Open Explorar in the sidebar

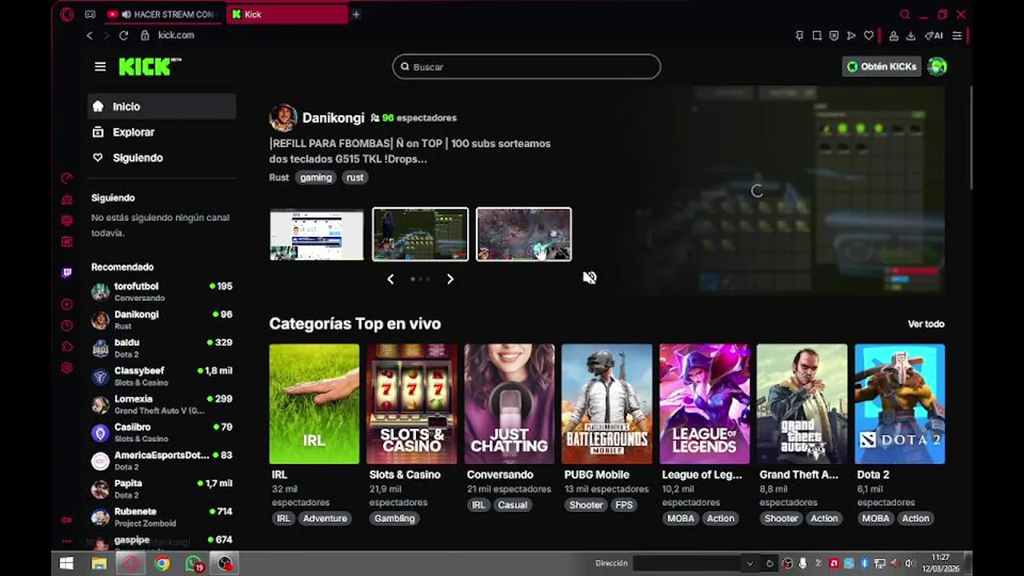[x=162, y=132]
